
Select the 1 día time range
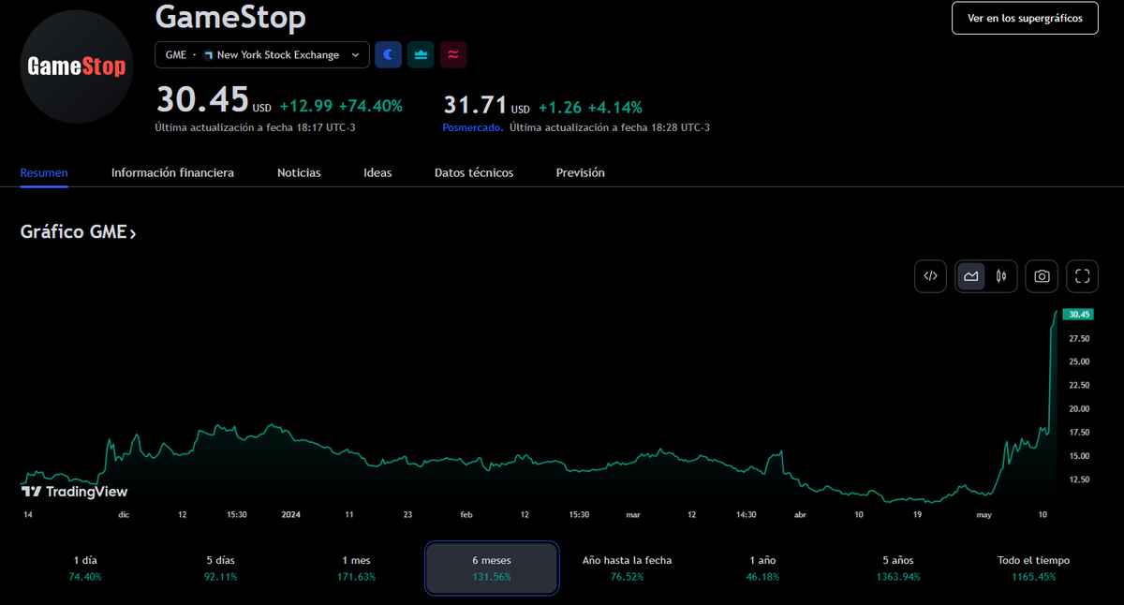[84, 568]
